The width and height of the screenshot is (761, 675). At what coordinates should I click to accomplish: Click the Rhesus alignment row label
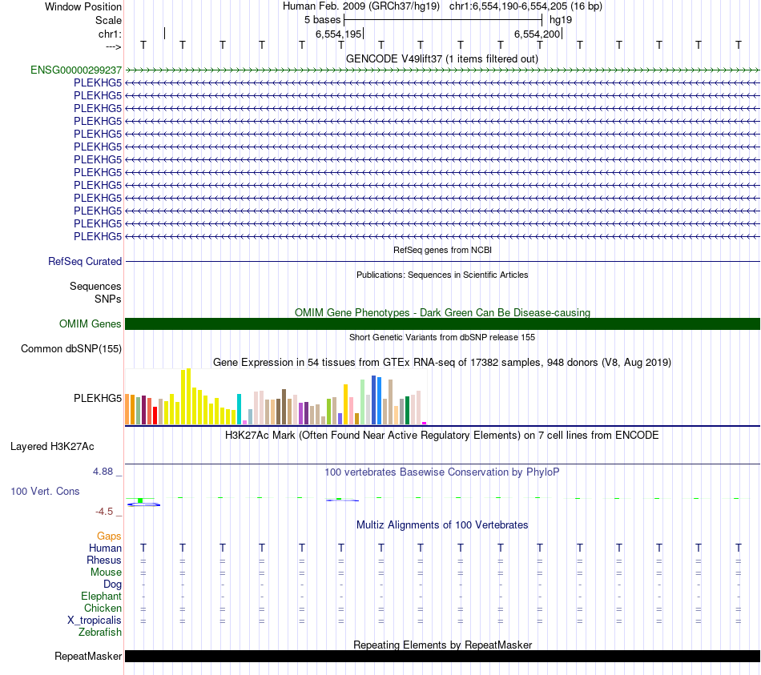pyautogui.click(x=104, y=560)
